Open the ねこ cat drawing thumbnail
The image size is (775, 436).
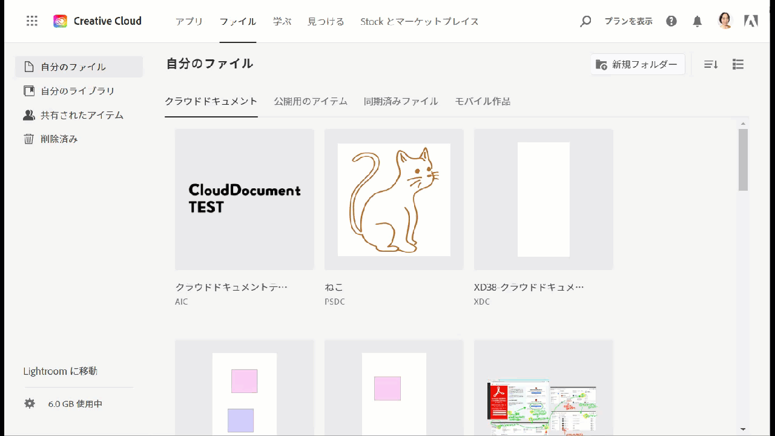394,199
